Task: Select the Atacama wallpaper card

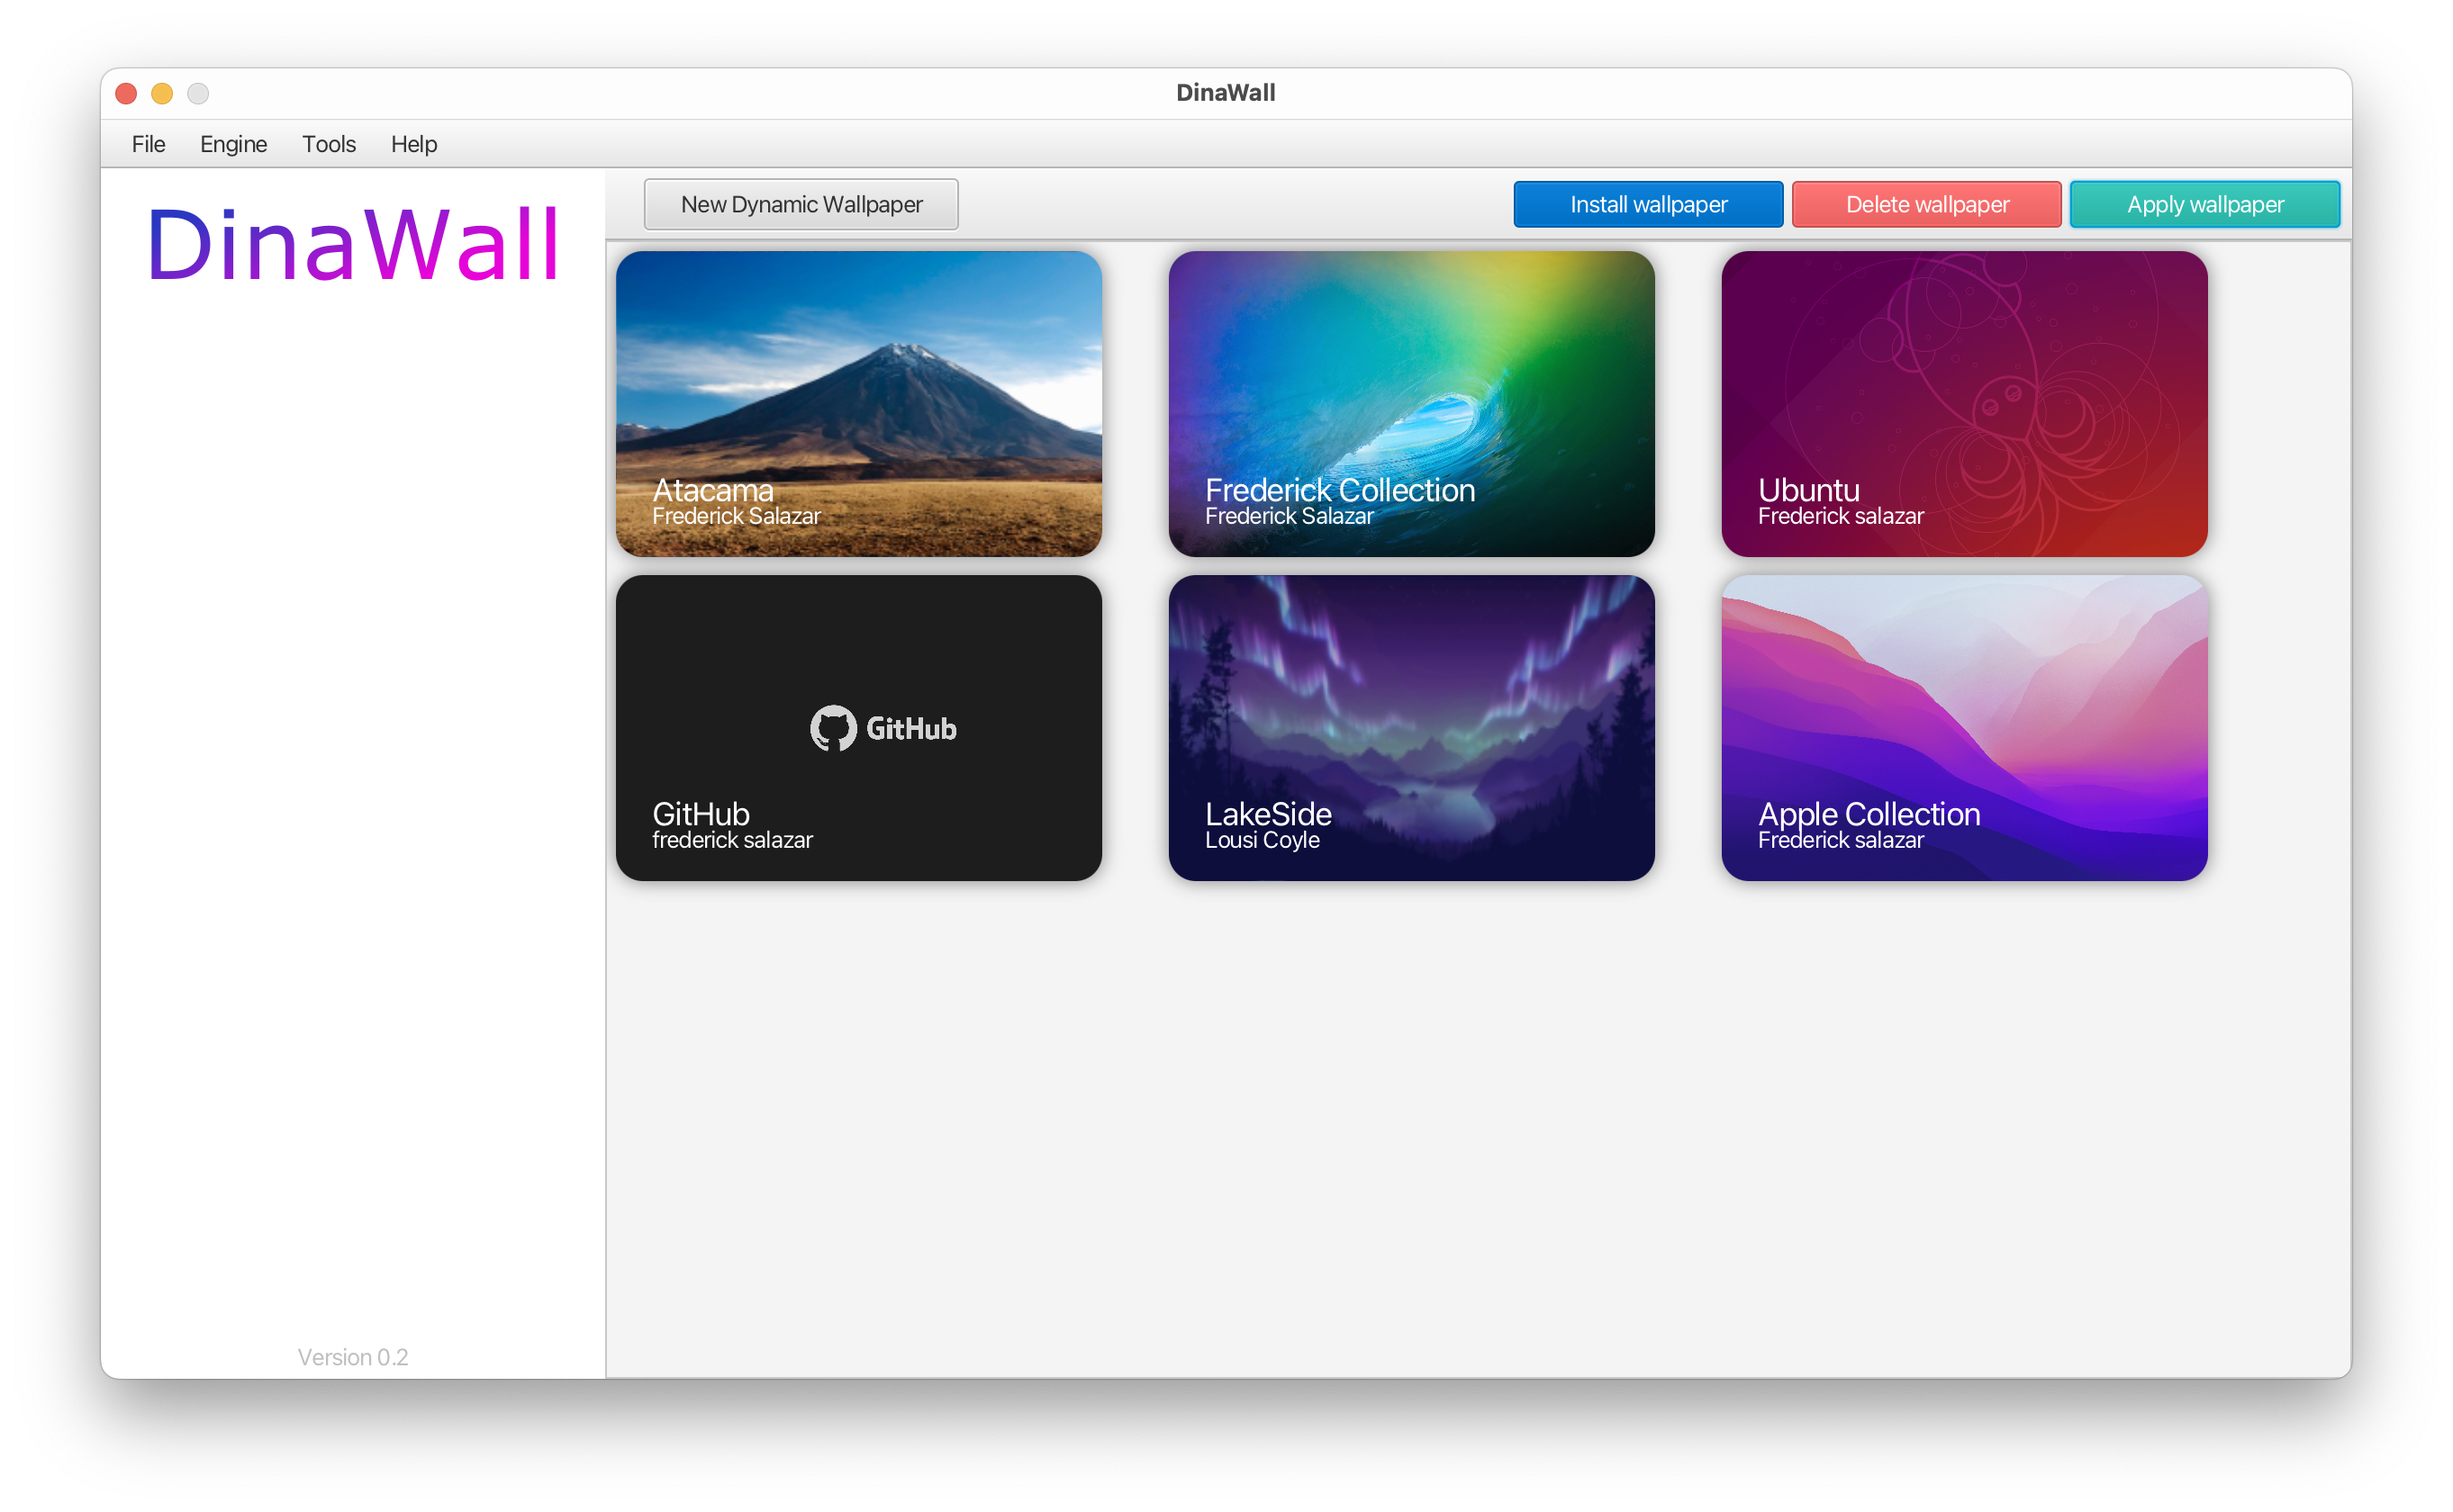Action: pos(858,404)
